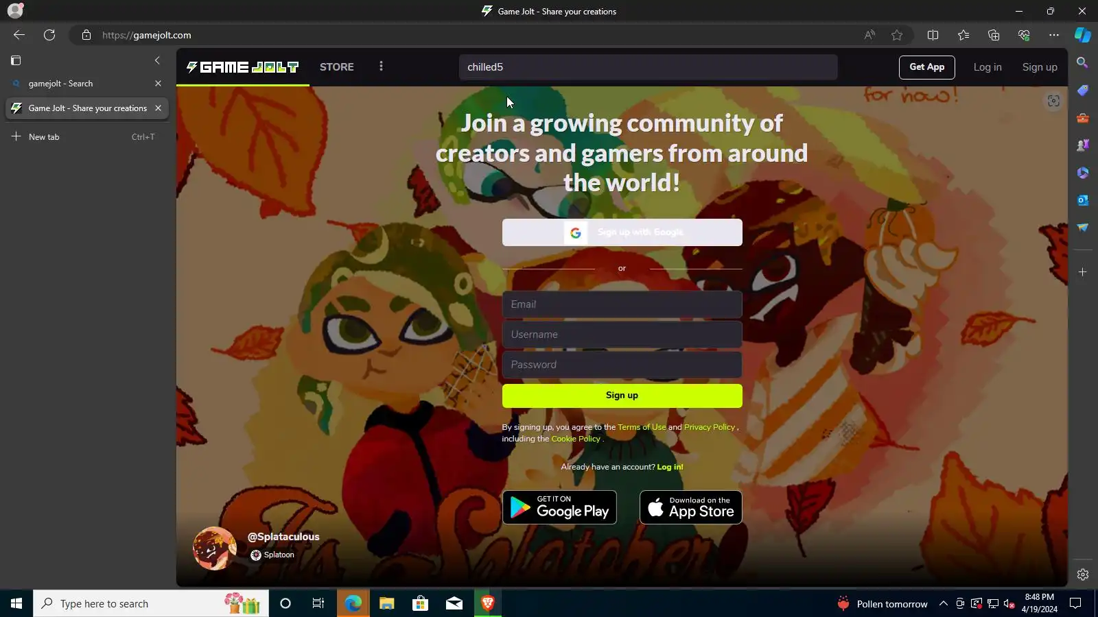Click the Refresh page icon
Screen dimensions: 1098x617
49,35
